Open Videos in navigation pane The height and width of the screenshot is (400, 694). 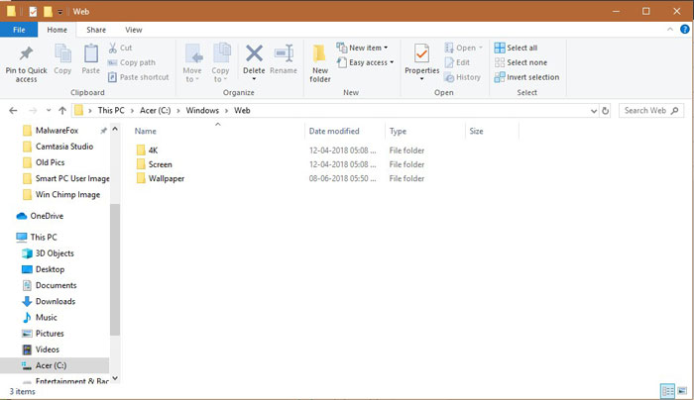point(41,350)
